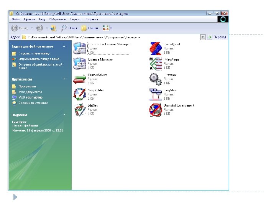Screen dimensions: 276x207
Task: Select the Uninstall Lasergene 7 icon
Action: coord(156,110)
